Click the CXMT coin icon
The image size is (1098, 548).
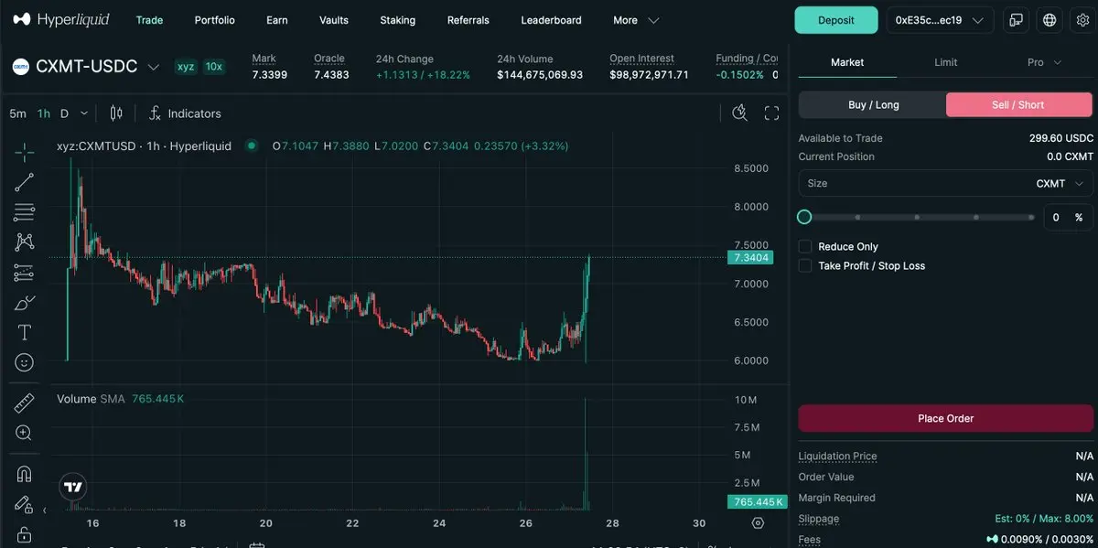(20, 67)
